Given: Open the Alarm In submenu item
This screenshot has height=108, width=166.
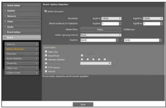Looking at the screenshot, I should coord(22,44).
